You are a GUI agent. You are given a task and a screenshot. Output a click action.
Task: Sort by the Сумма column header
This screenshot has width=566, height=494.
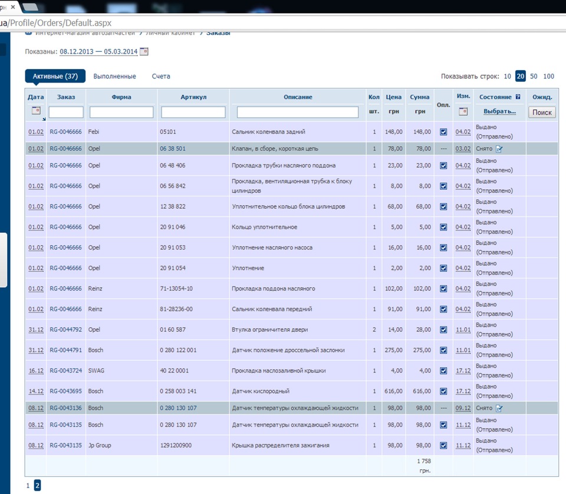419,97
